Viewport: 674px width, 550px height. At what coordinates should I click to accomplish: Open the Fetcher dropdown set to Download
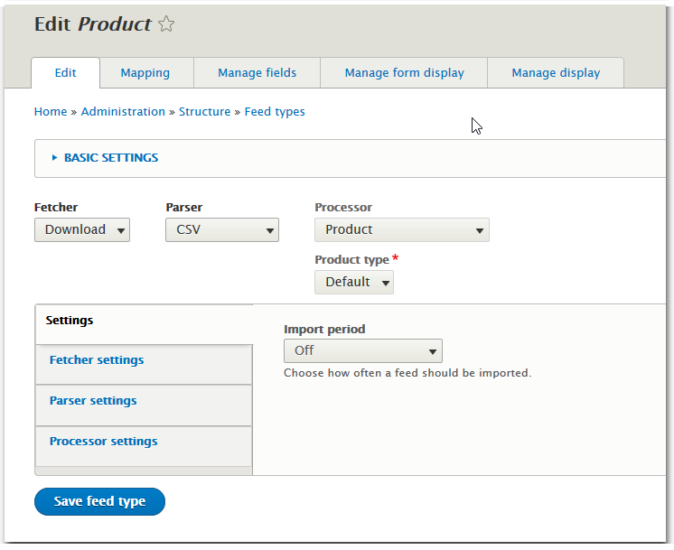[82, 230]
